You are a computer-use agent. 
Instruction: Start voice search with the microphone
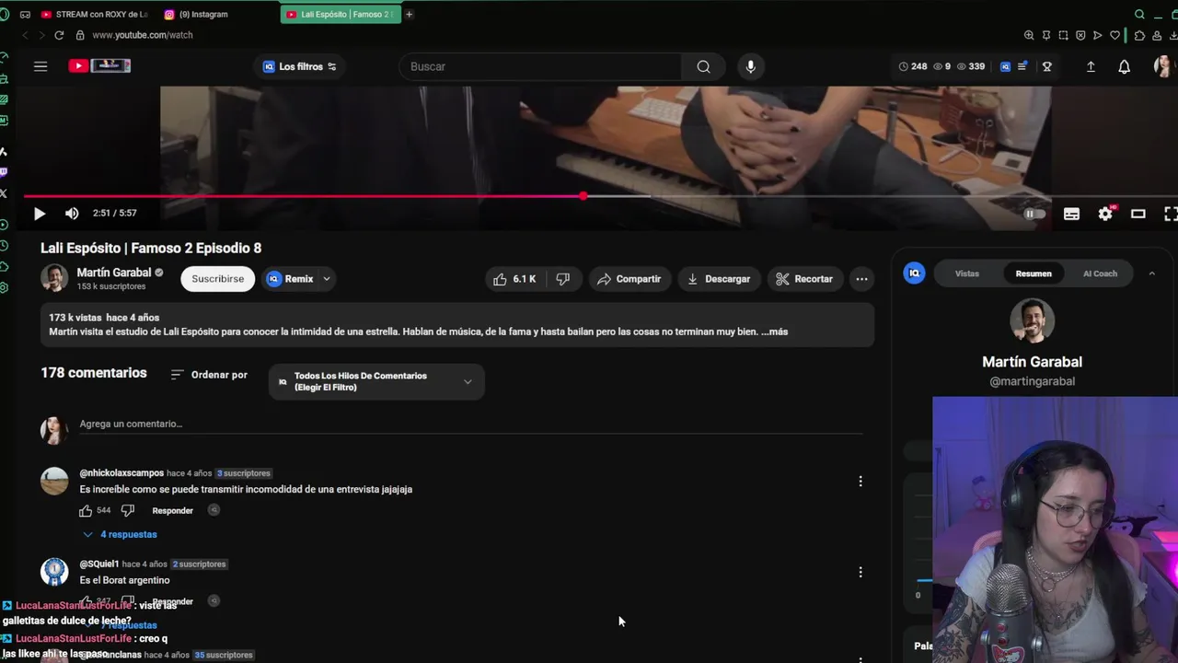coord(751,66)
